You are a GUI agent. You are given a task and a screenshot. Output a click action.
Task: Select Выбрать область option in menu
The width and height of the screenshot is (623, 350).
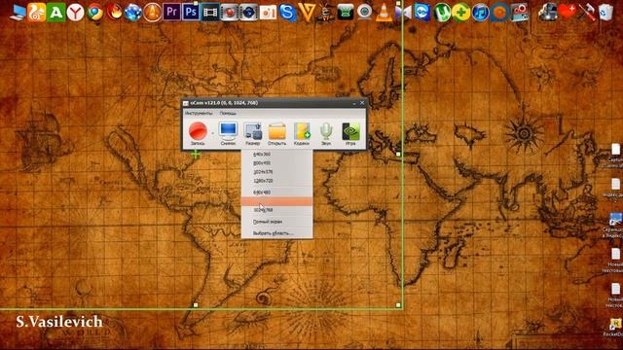(x=276, y=233)
